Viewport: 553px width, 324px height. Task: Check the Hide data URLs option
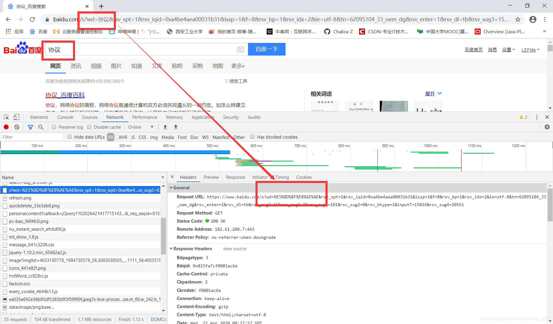(70, 137)
